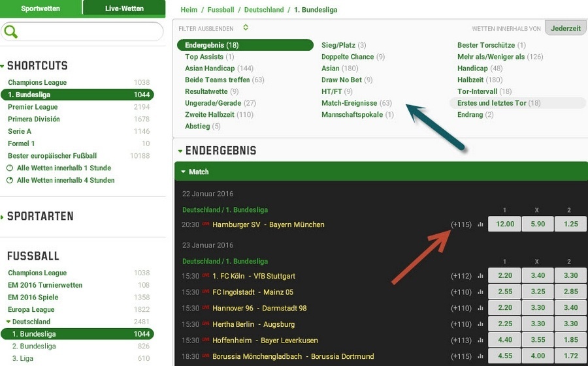Open stats icon for FC Ingolstadt match

[480, 292]
